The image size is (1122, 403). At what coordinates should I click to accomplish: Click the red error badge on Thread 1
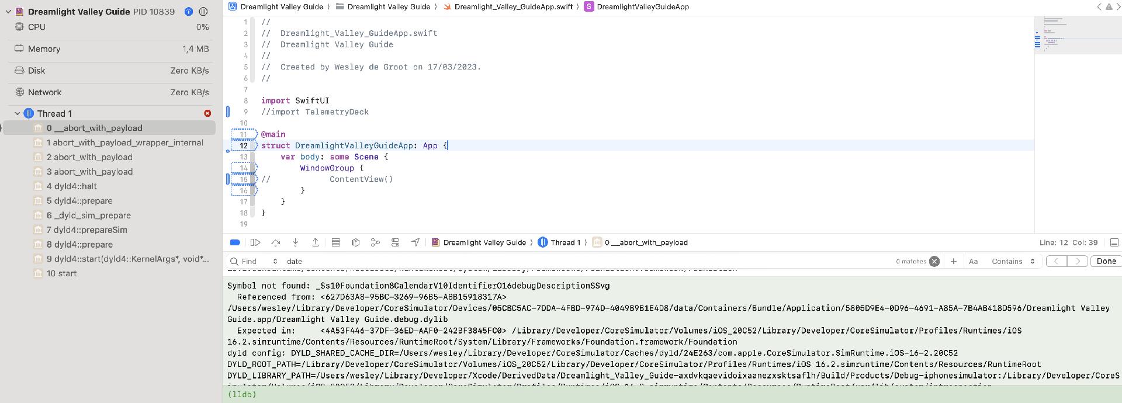[207, 113]
